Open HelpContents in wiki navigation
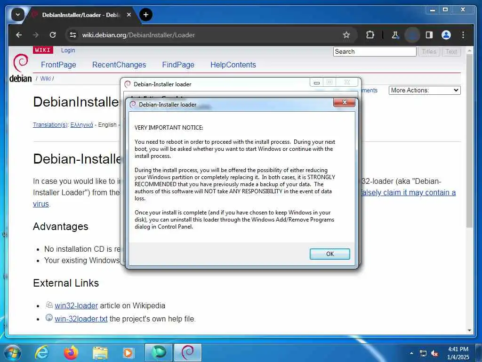 coord(233,65)
